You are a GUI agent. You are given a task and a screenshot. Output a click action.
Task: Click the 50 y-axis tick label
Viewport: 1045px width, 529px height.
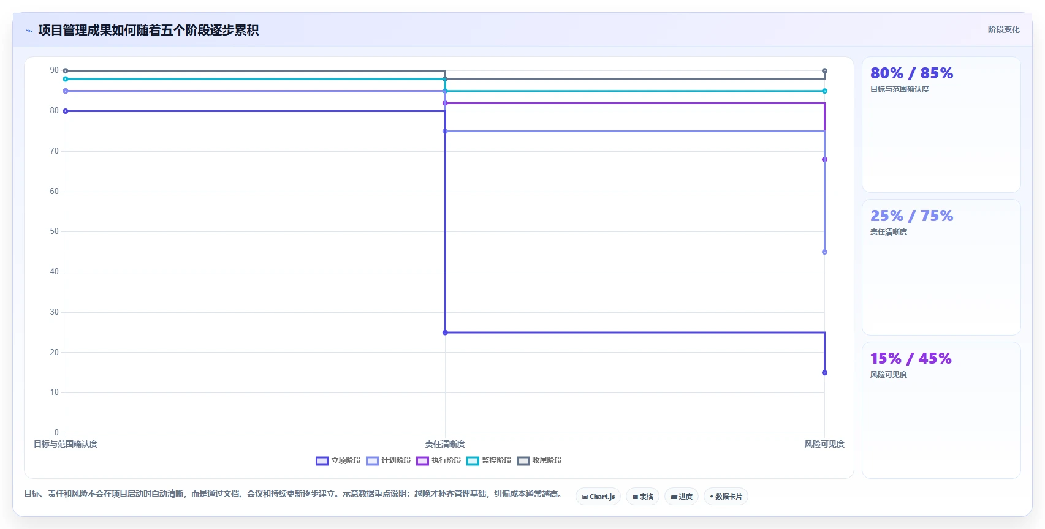(x=55, y=231)
